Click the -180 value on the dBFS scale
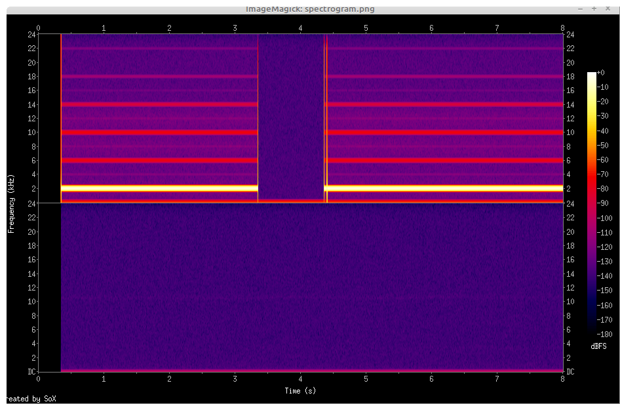Image resolution: width=620 pixels, height=404 pixels. tap(604, 334)
